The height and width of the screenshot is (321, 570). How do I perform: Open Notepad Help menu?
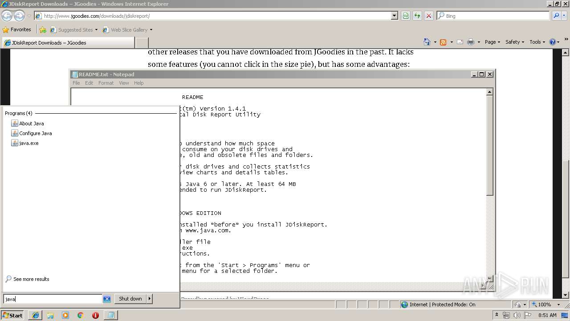click(x=139, y=83)
